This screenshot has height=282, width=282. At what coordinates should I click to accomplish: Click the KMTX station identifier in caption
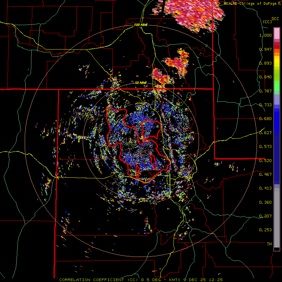click(175, 280)
